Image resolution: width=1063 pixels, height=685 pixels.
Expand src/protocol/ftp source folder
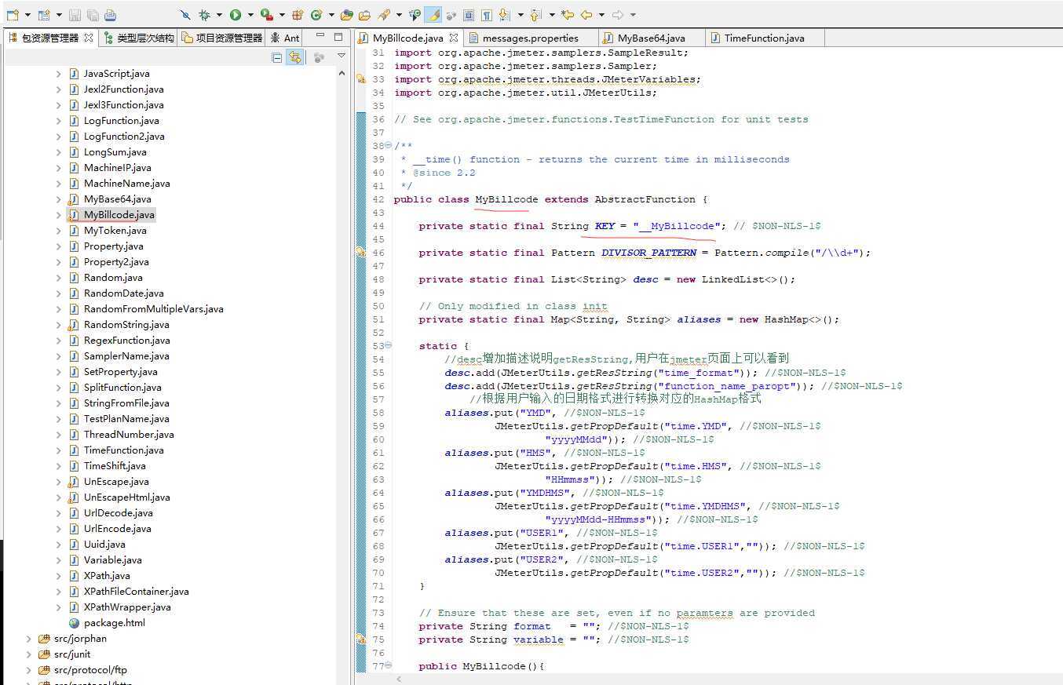tap(28, 670)
